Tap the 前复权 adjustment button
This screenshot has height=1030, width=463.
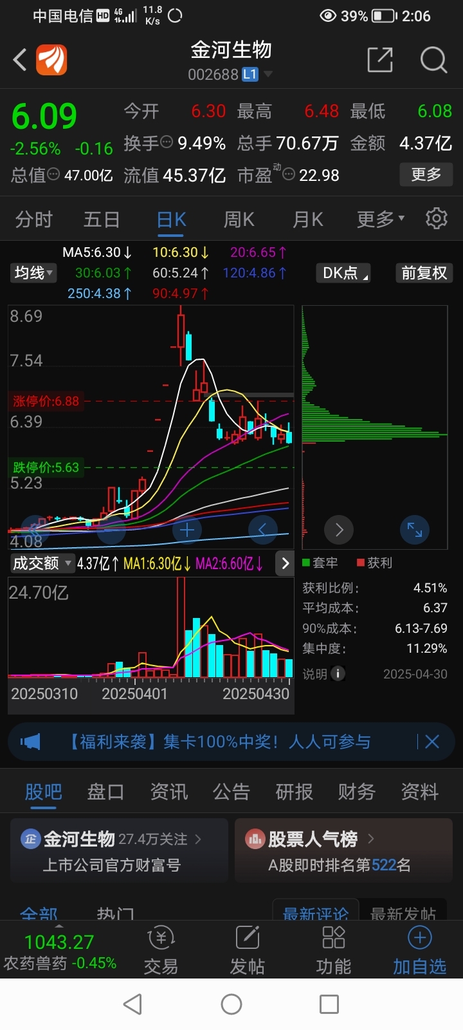424,273
